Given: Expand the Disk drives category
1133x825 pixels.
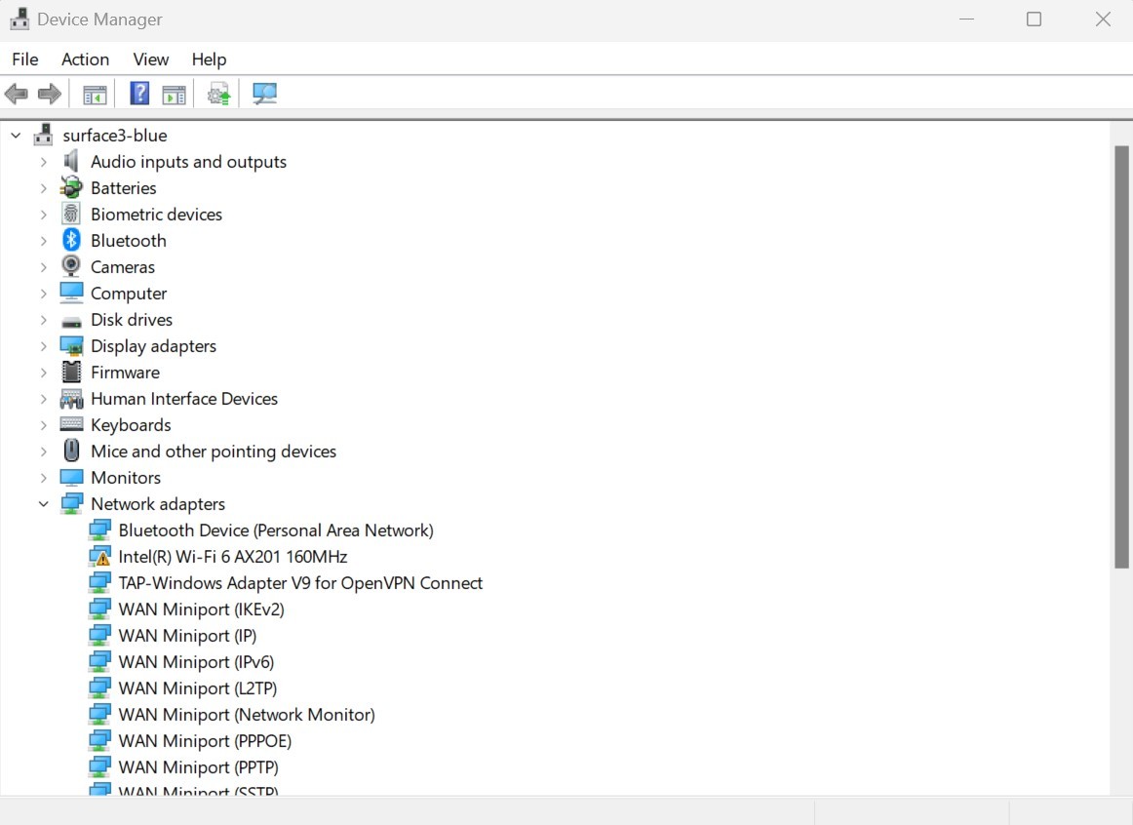Looking at the screenshot, I should 43,319.
